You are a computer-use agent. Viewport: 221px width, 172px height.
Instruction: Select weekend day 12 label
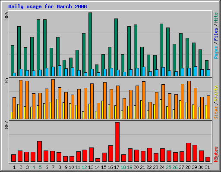(x=84, y=167)
